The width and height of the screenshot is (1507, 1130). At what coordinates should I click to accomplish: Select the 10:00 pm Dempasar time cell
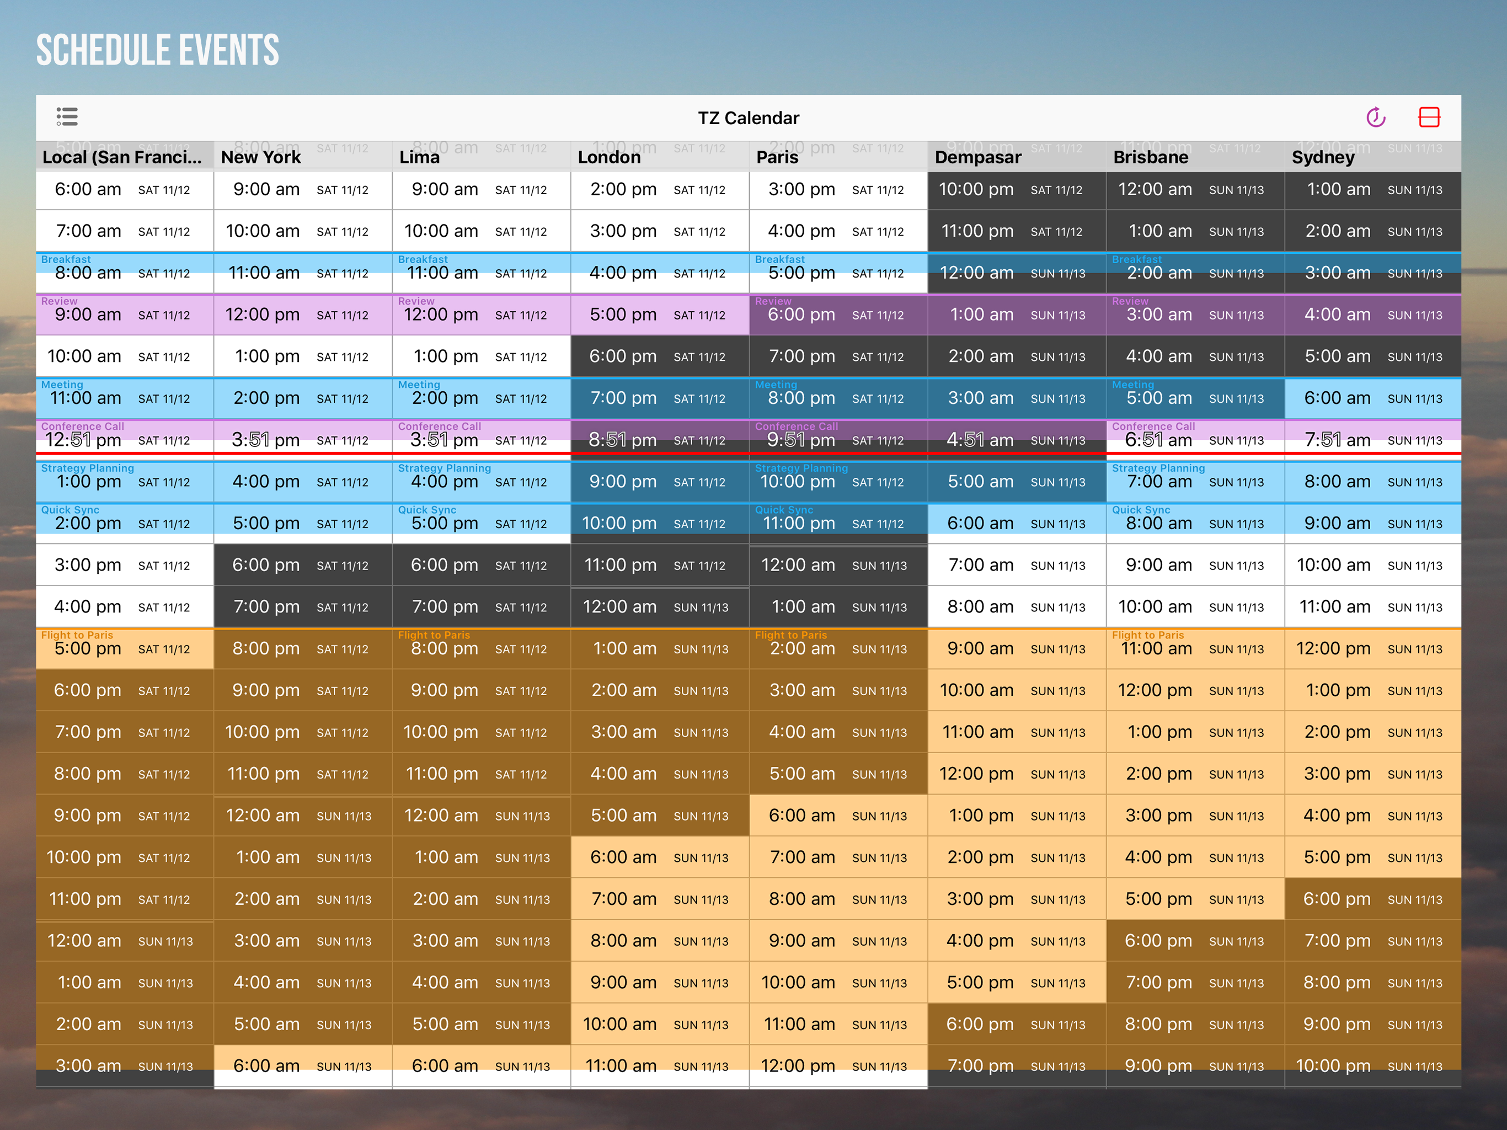click(976, 189)
